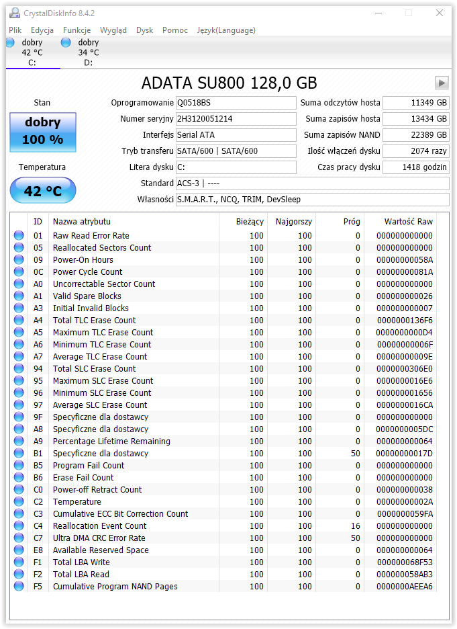
Task: Open the Plik menu
Action: pos(15,30)
